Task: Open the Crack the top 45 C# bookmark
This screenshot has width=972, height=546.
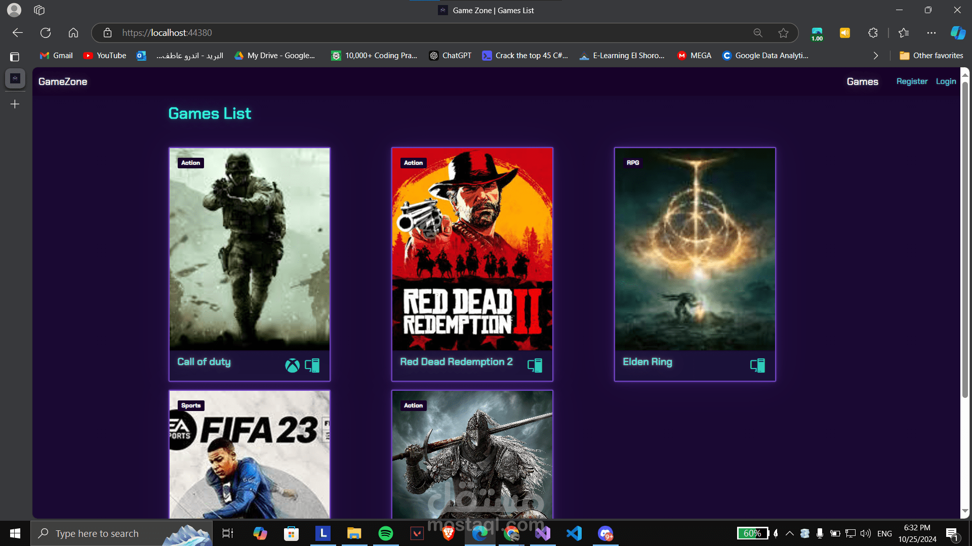Action: pyautogui.click(x=525, y=56)
